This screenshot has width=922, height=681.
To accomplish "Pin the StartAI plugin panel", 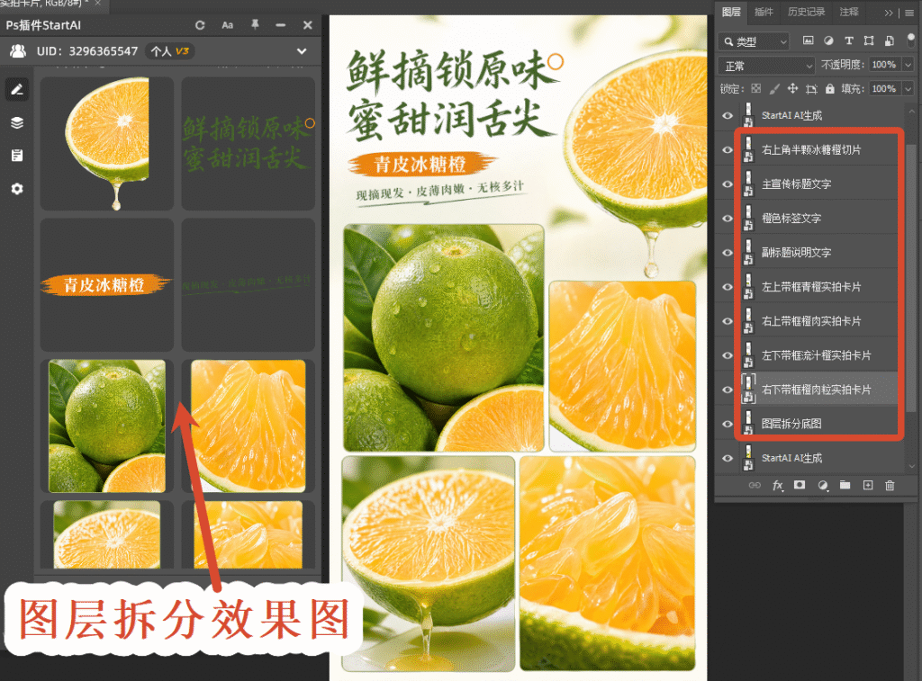I will 255,24.
